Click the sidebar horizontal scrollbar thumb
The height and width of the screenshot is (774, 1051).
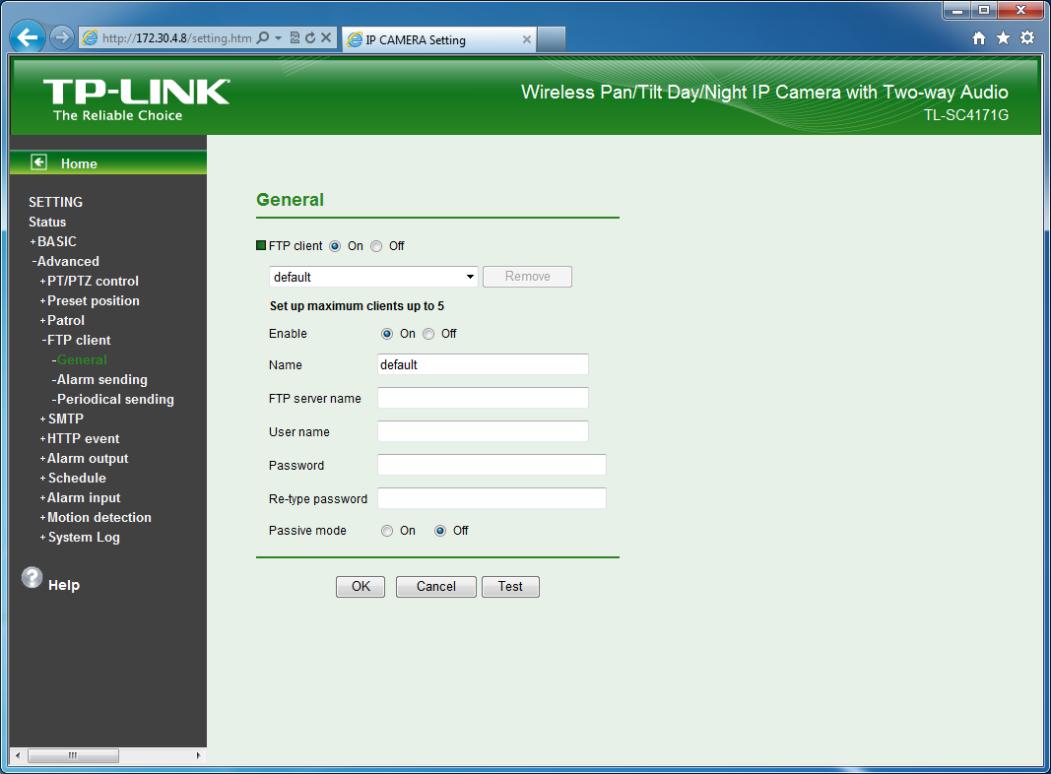tap(73, 755)
